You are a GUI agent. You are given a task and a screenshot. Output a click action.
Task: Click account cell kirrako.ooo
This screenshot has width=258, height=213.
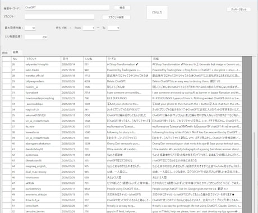pos(43,178)
